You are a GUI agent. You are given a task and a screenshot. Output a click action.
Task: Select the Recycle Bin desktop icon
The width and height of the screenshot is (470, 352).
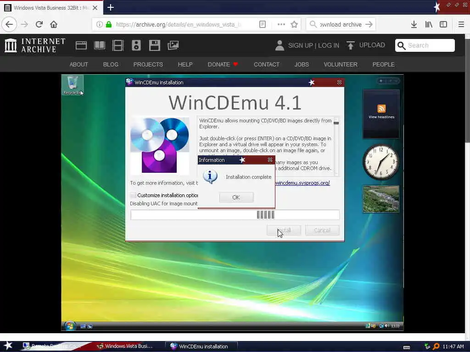pyautogui.click(x=73, y=85)
